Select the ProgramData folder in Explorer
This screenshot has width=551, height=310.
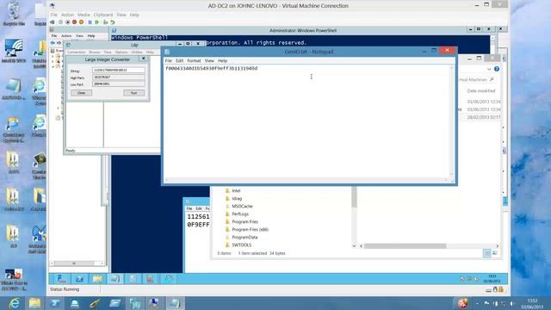[245, 238]
